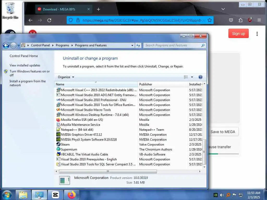Click the vertical scrollbar up arrow
Screen dimensions: 267x200
(x=204, y=84)
